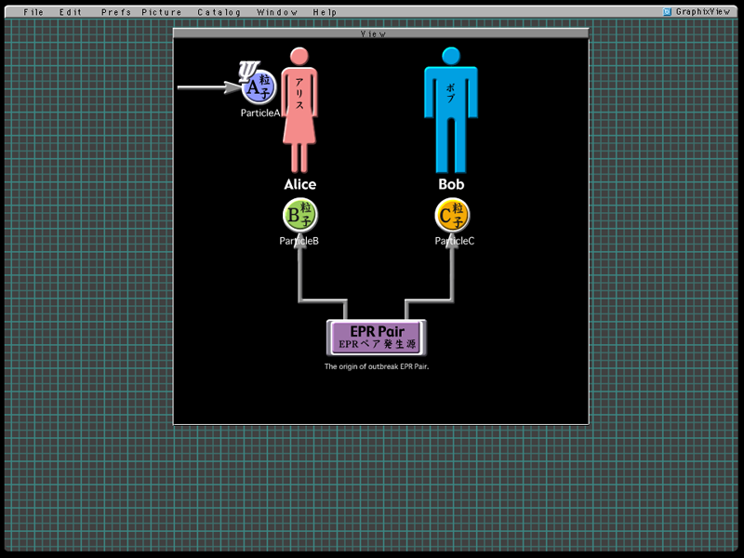Image resolution: width=744 pixels, height=558 pixels.
Task: Click the psi symbol above Particle A
Action: [x=247, y=69]
